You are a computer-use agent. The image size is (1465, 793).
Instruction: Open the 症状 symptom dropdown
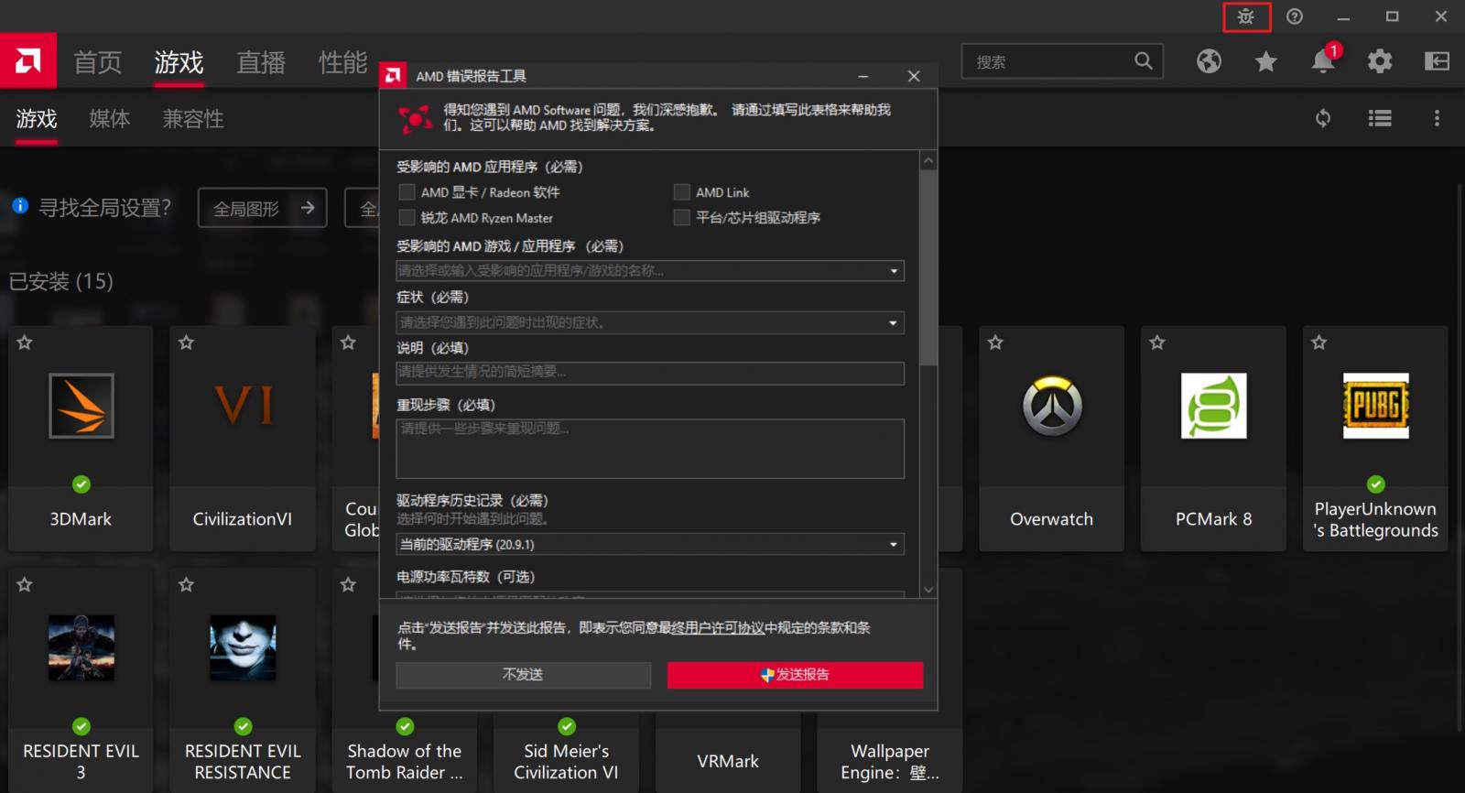650,322
